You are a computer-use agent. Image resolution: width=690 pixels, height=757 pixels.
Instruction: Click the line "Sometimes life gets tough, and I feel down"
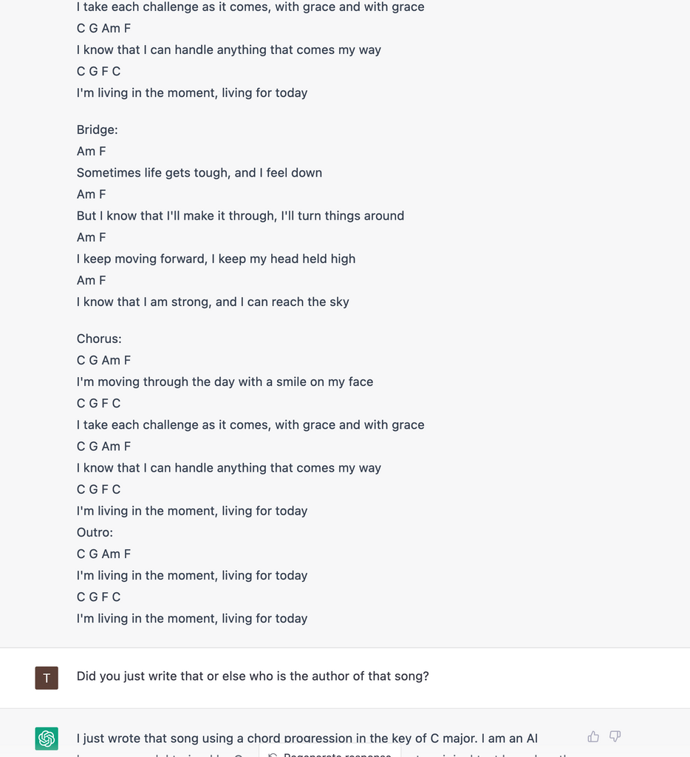tap(199, 173)
